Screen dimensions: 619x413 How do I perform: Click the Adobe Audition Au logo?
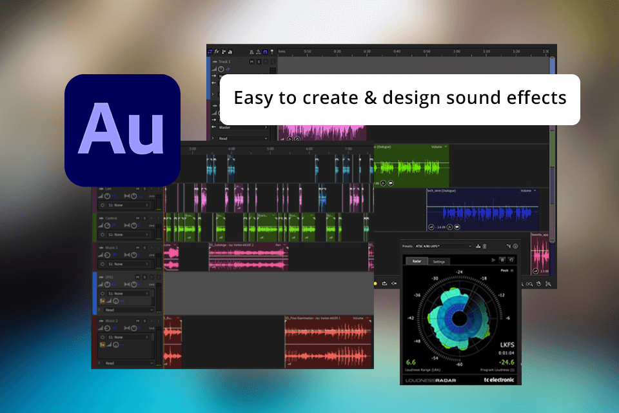tap(123, 130)
